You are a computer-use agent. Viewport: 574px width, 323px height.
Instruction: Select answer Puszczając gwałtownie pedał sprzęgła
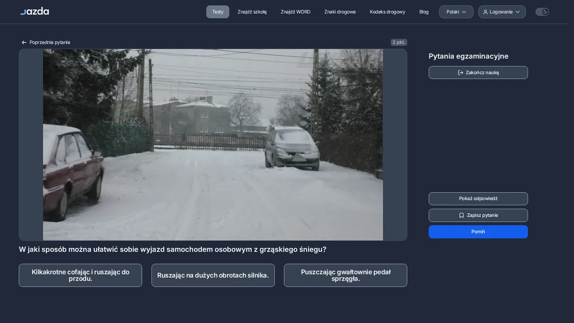coord(345,275)
